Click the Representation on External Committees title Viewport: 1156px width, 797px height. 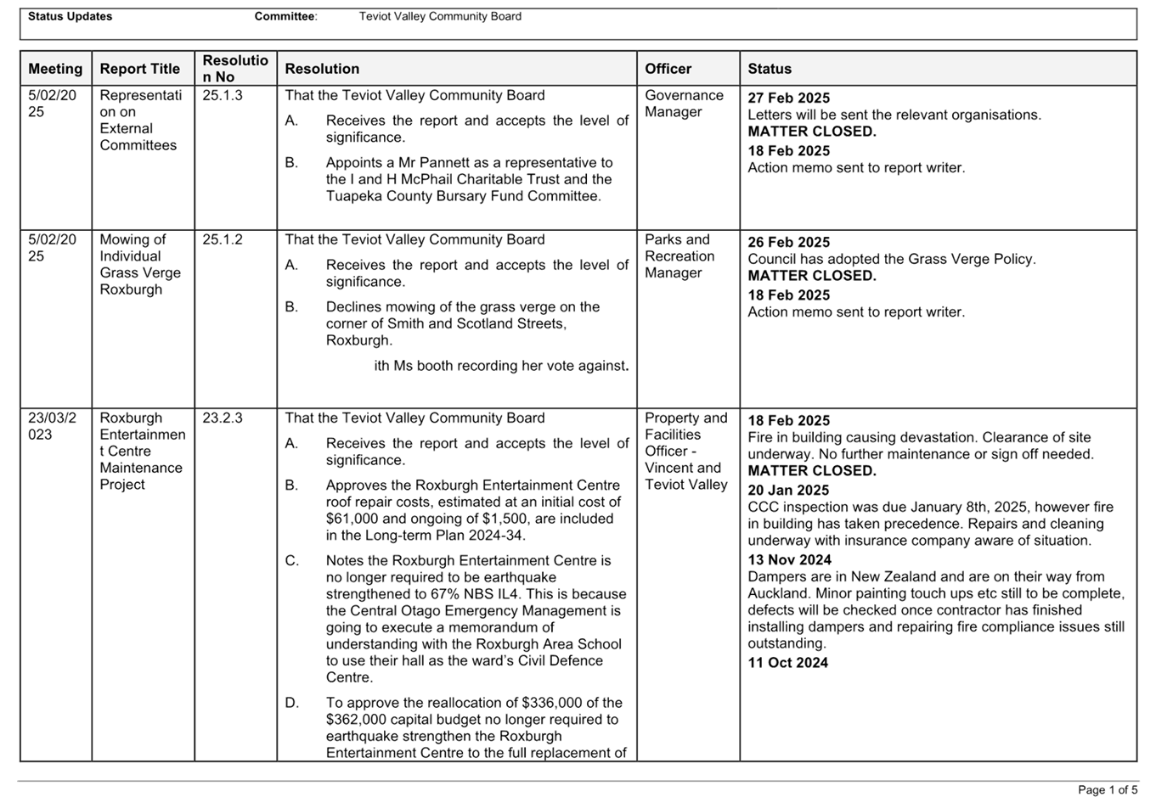coord(139,120)
